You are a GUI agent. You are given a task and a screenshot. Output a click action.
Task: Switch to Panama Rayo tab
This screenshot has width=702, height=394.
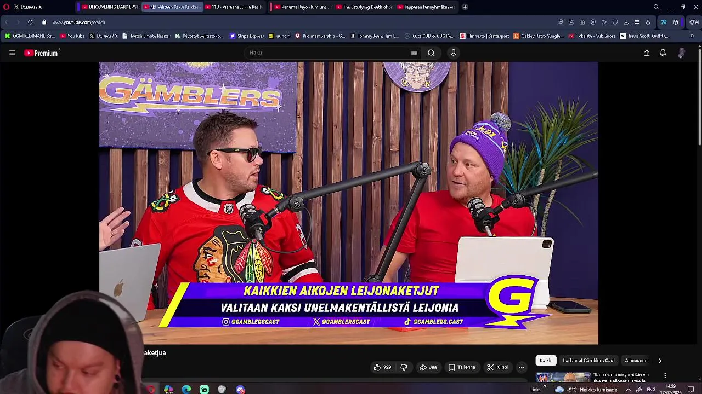[x=302, y=7]
